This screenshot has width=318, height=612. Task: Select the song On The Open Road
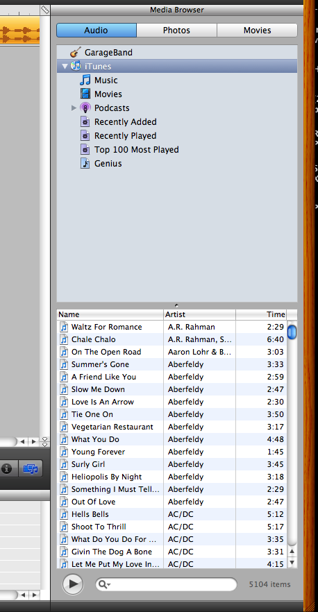click(x=172, y=352)
